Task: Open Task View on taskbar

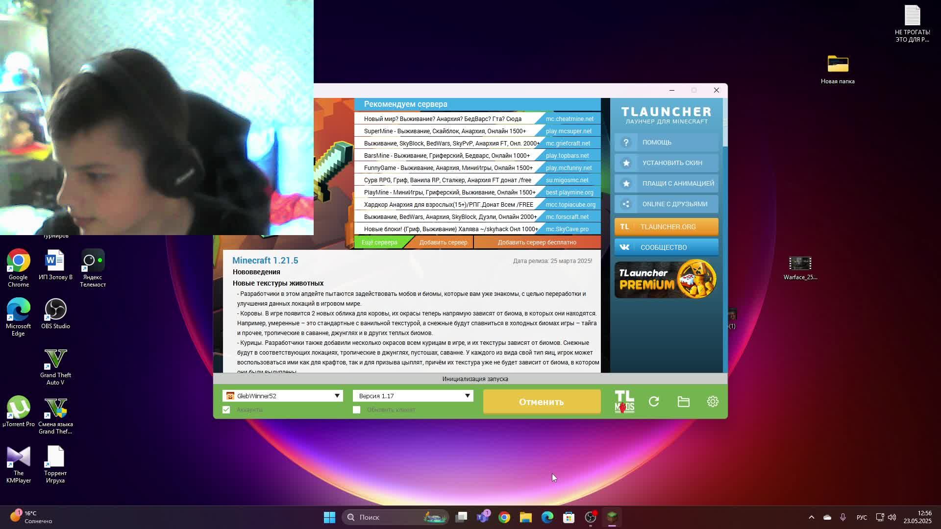Action: click(461, 517)
